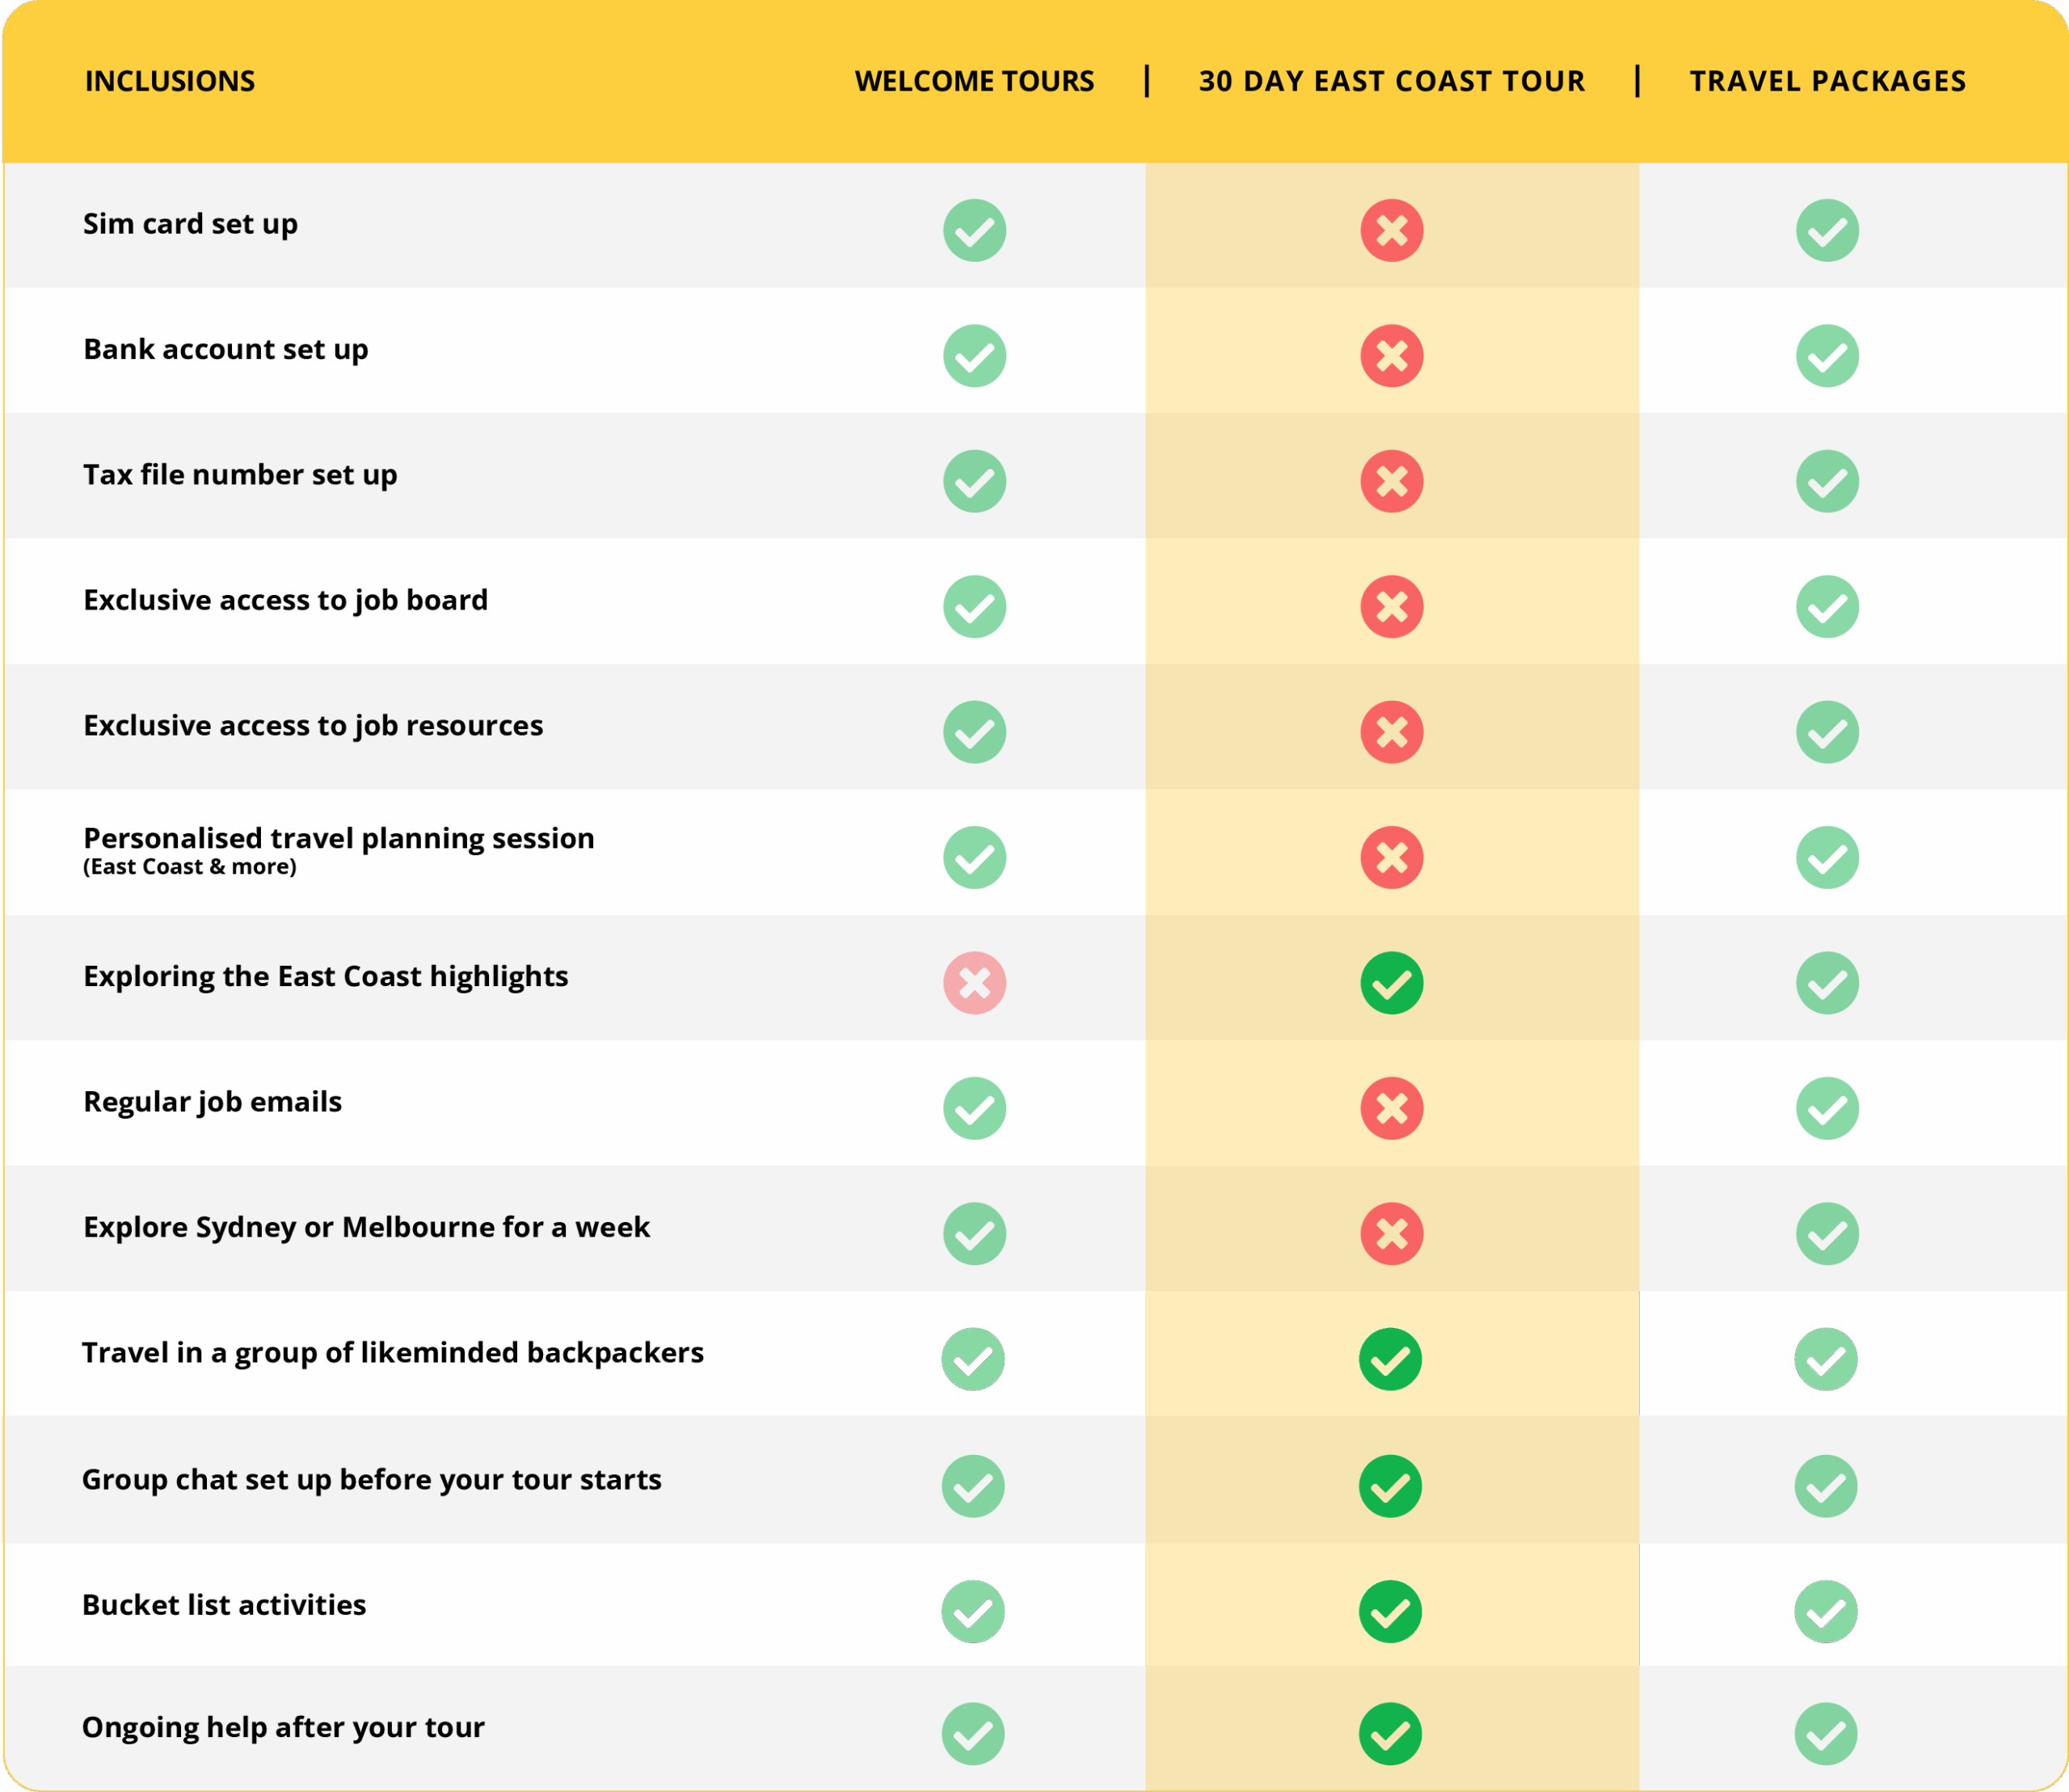The height and width of the screenshot is (1792, 2069).
Task: Click East Coast Tour green check for East Coast highlights
Action: click(x=1391, y=983)
